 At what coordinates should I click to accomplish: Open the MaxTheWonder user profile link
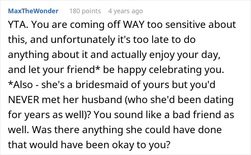[33, 11]
